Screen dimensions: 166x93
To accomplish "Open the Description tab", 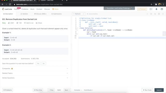I will pyautogui.click(x=8, y=14).
